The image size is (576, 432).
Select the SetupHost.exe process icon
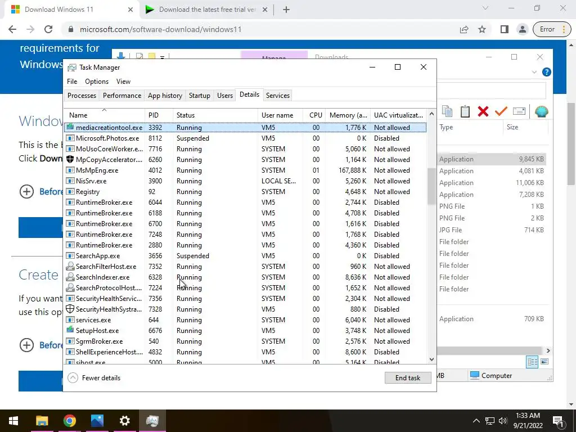point(70,330)
